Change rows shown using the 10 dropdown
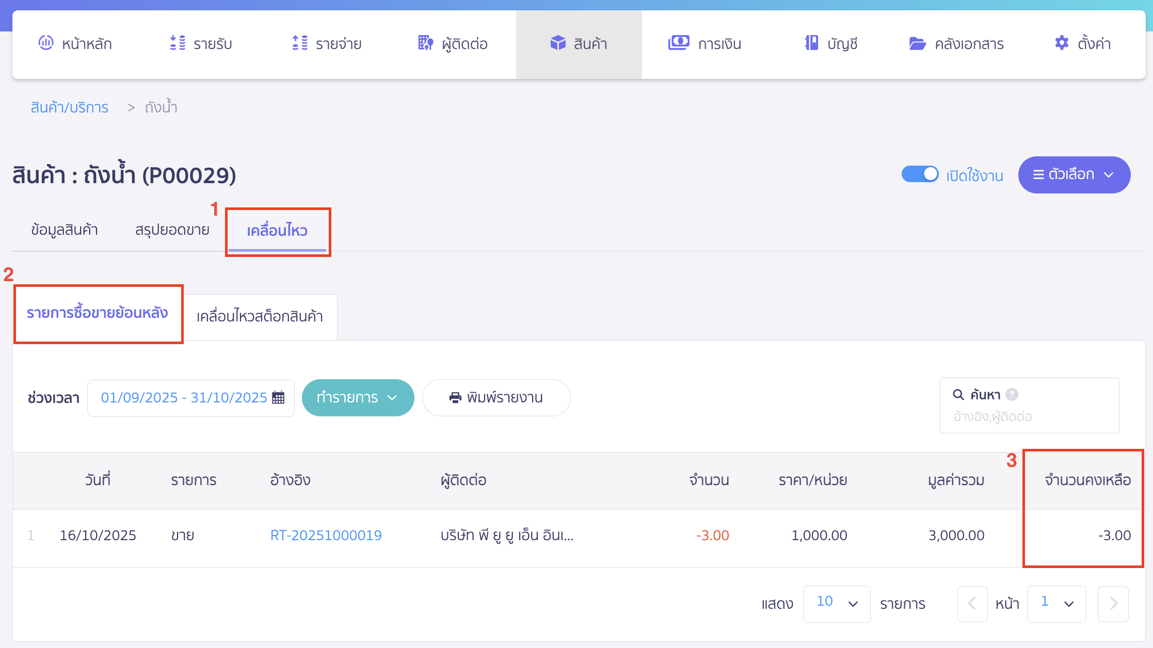The width and height of the screenshot is (1153, 648). pyautogui.click(x=836, y=604)
